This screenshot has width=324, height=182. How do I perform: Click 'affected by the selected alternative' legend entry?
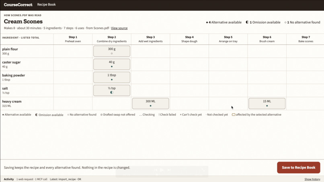coord(256,115)
